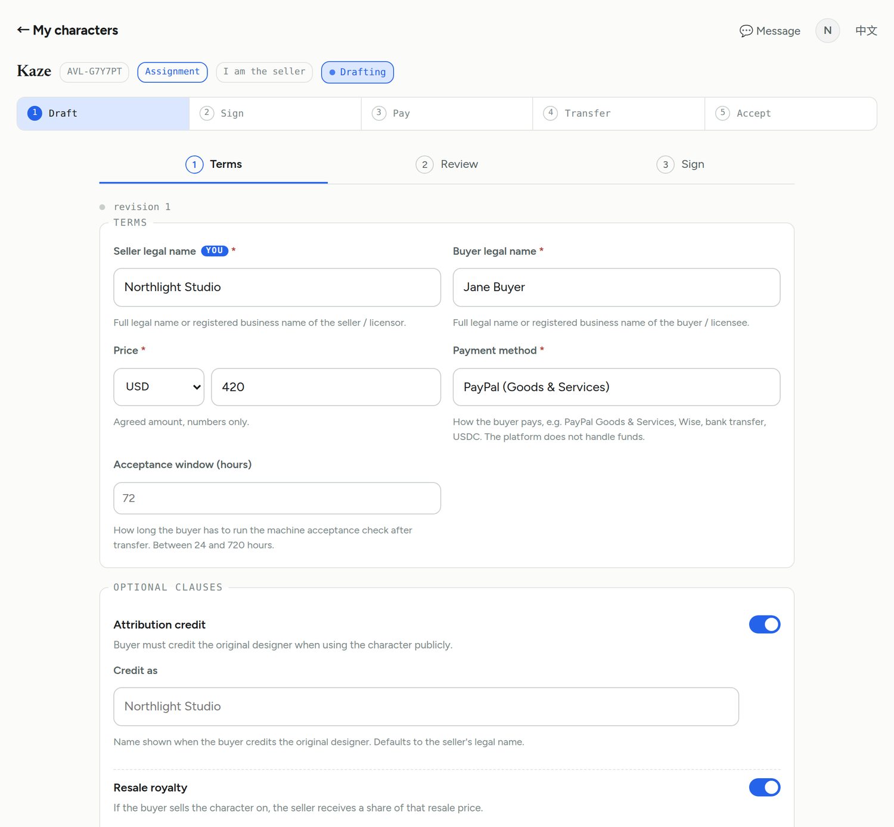The width and height of the screenshot is (894, 827).
Task: Edit the Buyer legal name field
Action: 616,288
